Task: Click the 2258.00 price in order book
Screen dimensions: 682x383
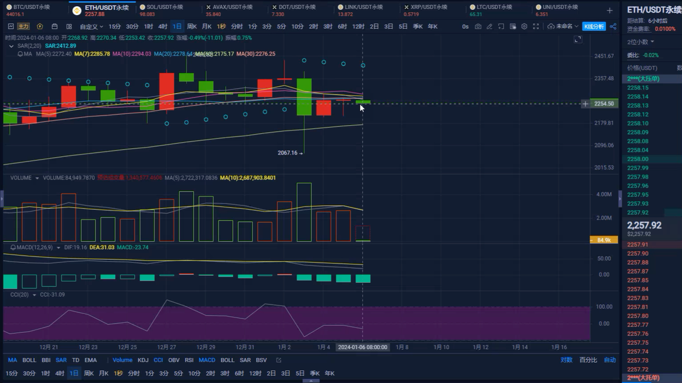Action: (638, 159)
